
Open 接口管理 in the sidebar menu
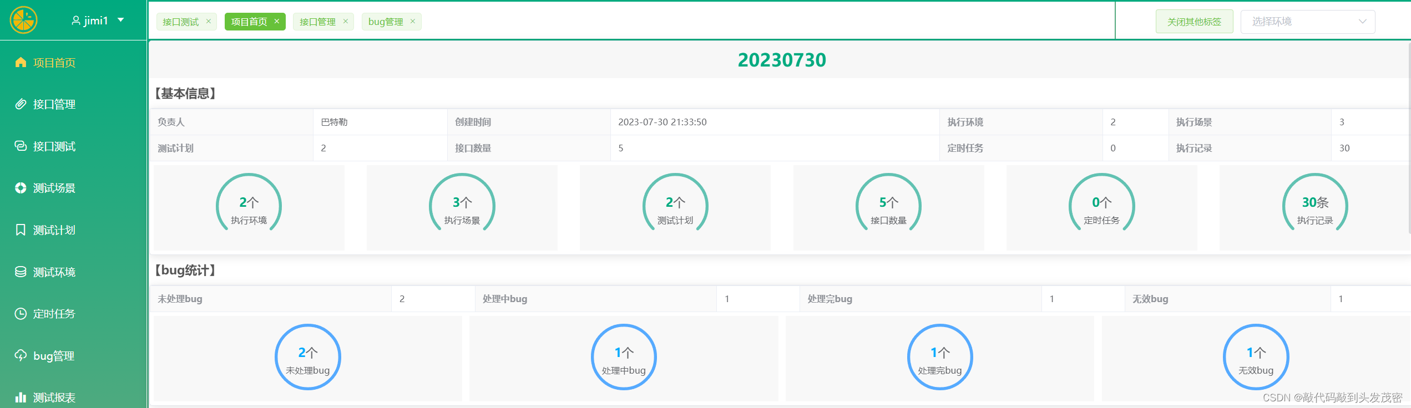(73, 104)
